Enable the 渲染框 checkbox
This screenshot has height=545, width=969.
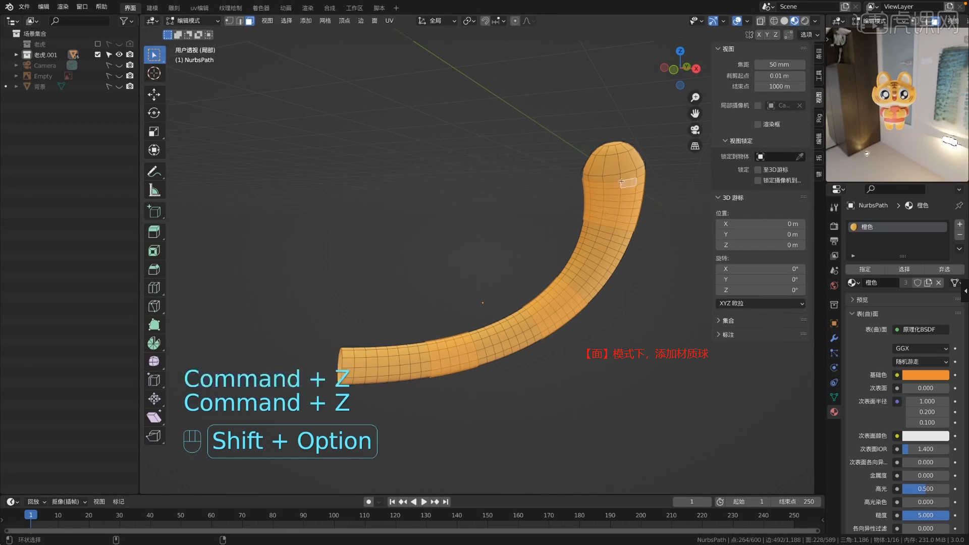coord(758,124)
